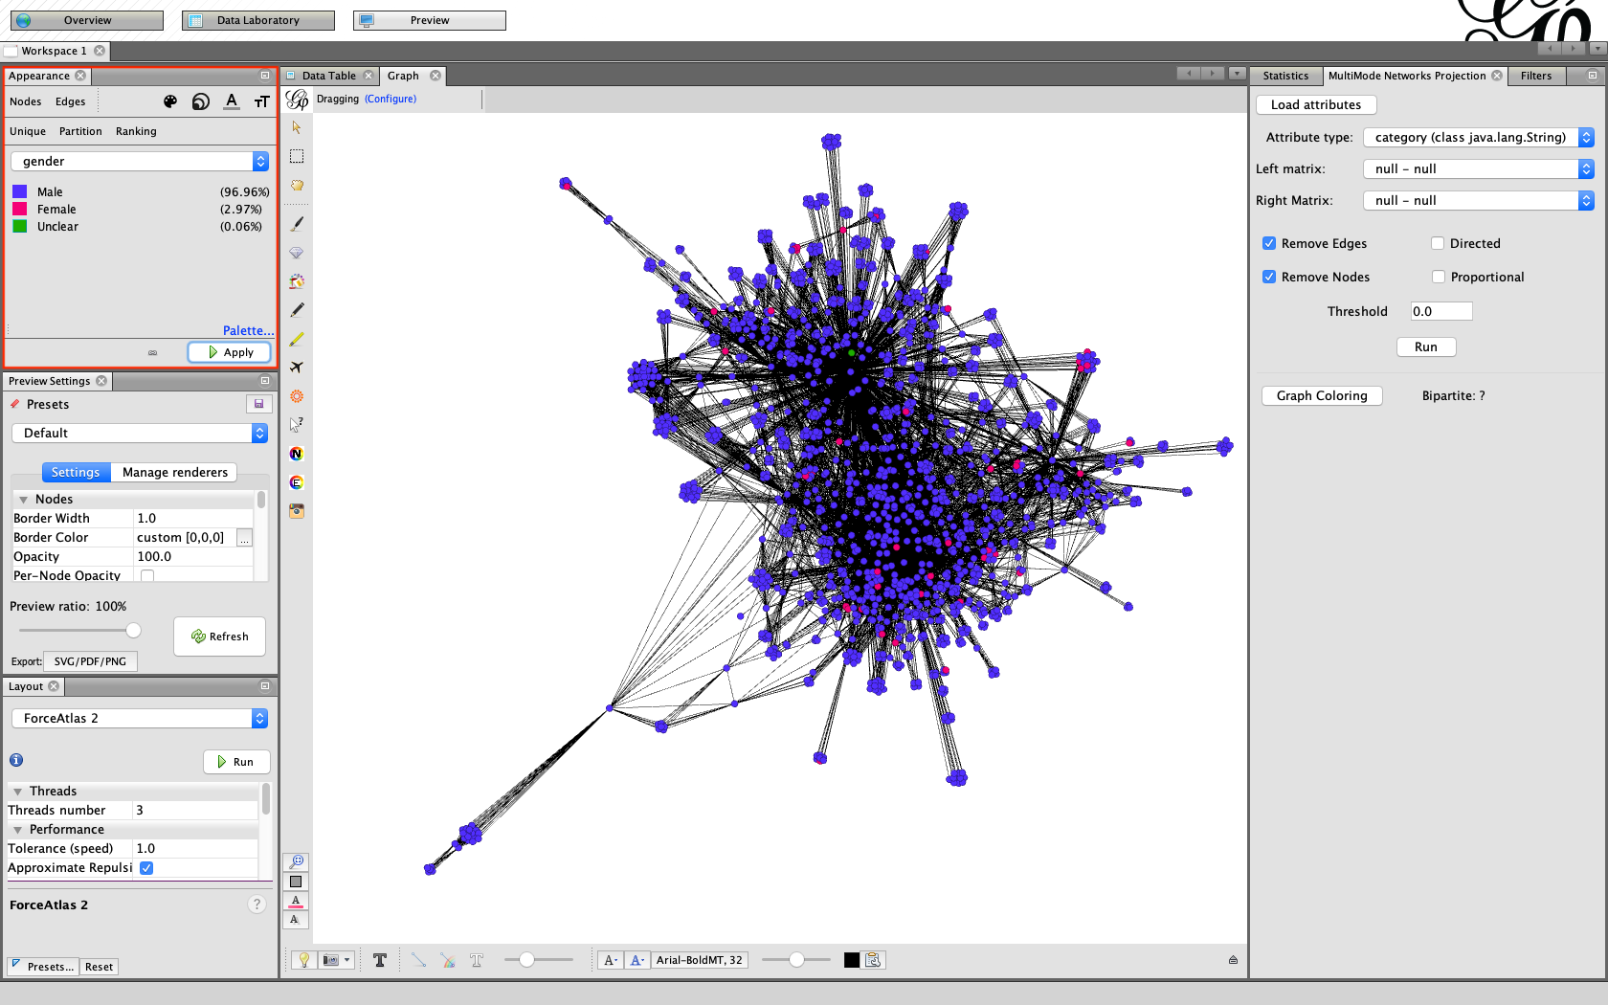The image size is (1608, 1005).
Task: Click the Graph Coloring button
Action: [x=1322, y=395]
